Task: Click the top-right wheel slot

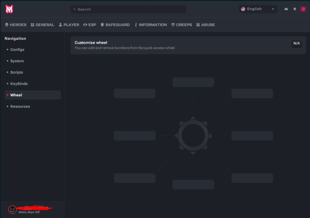Action: coord(252,93)
